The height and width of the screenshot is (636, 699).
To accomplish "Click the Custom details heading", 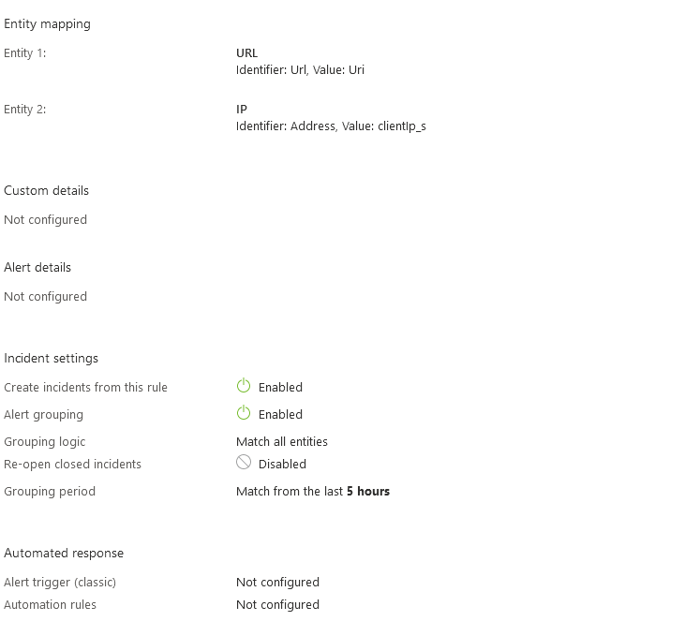I will click(x=46, y=191).
